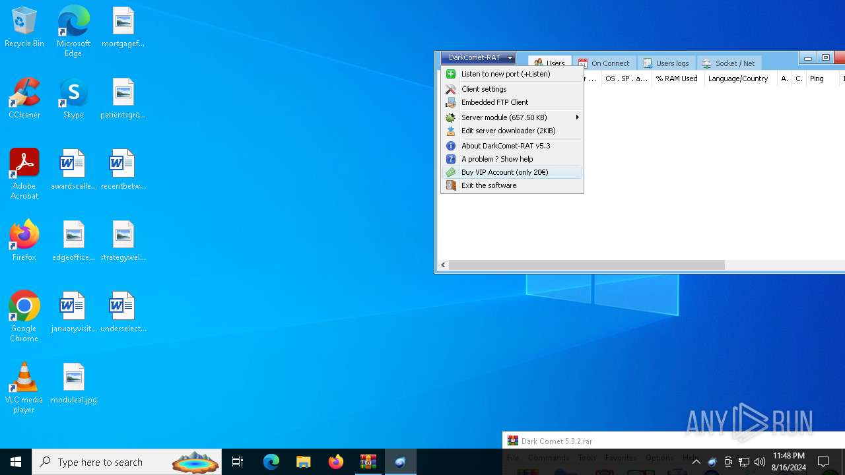
Task: Open Microsoft Edge desktop shortcut
Action: (x=73, y=31)
